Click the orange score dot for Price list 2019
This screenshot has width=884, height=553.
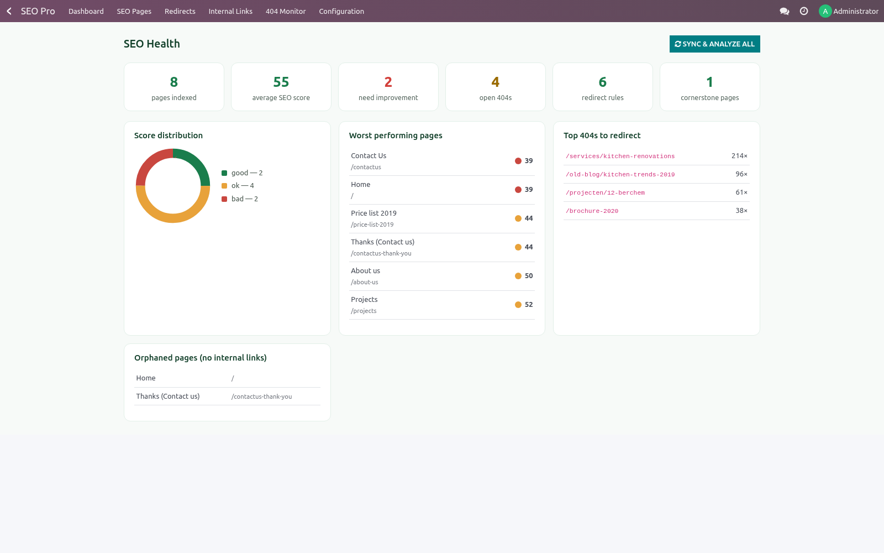pyautogui.click(x=518, y=218)
